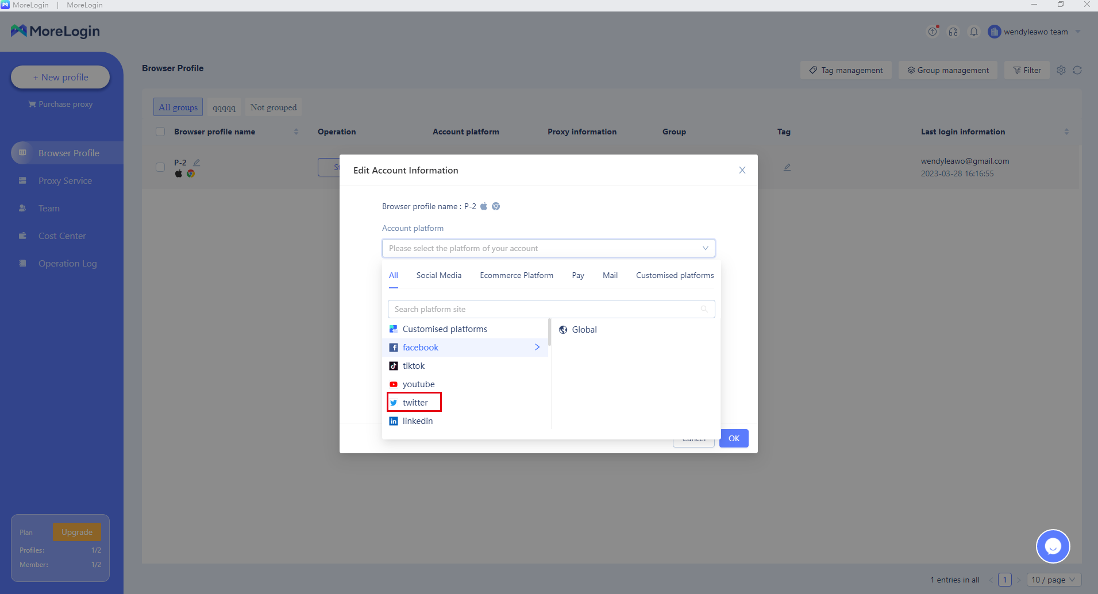
Task: Click the Tag column header
Action: (x=784, y=132)
